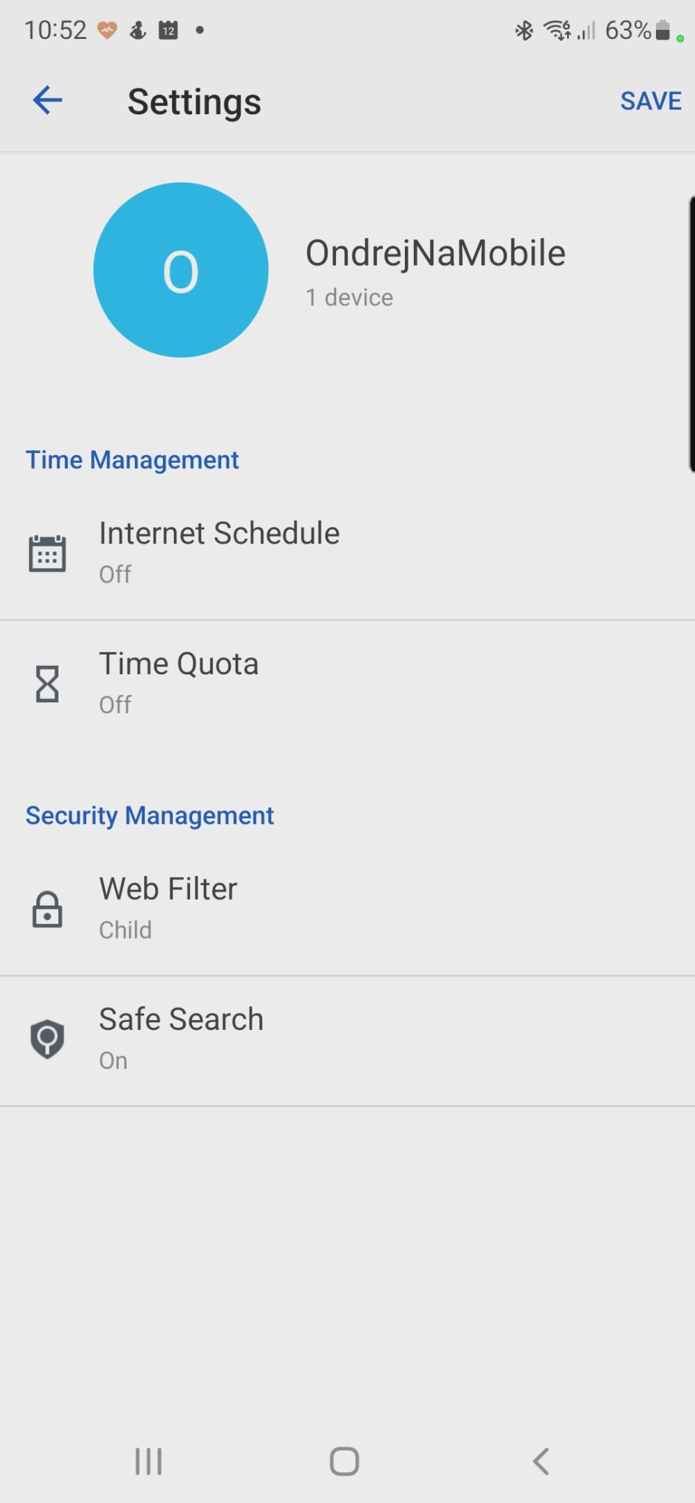This screenshot has height=1503, width=695.
Task: Tap the battery indicator in status bar
Action: click(x=663, y=31)
